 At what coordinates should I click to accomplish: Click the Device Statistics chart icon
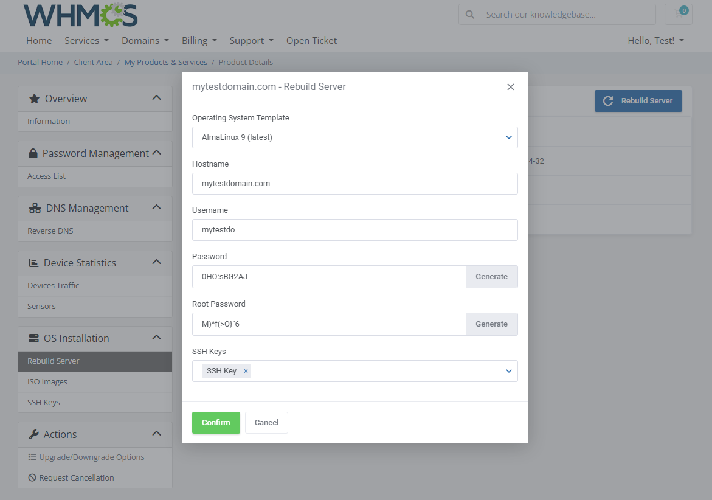(33, 263)
